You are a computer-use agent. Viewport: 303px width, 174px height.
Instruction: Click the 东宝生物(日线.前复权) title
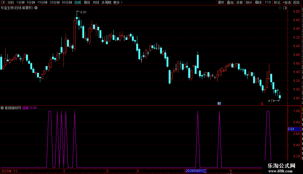17,8
